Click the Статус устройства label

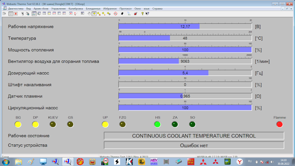point(27,145)
